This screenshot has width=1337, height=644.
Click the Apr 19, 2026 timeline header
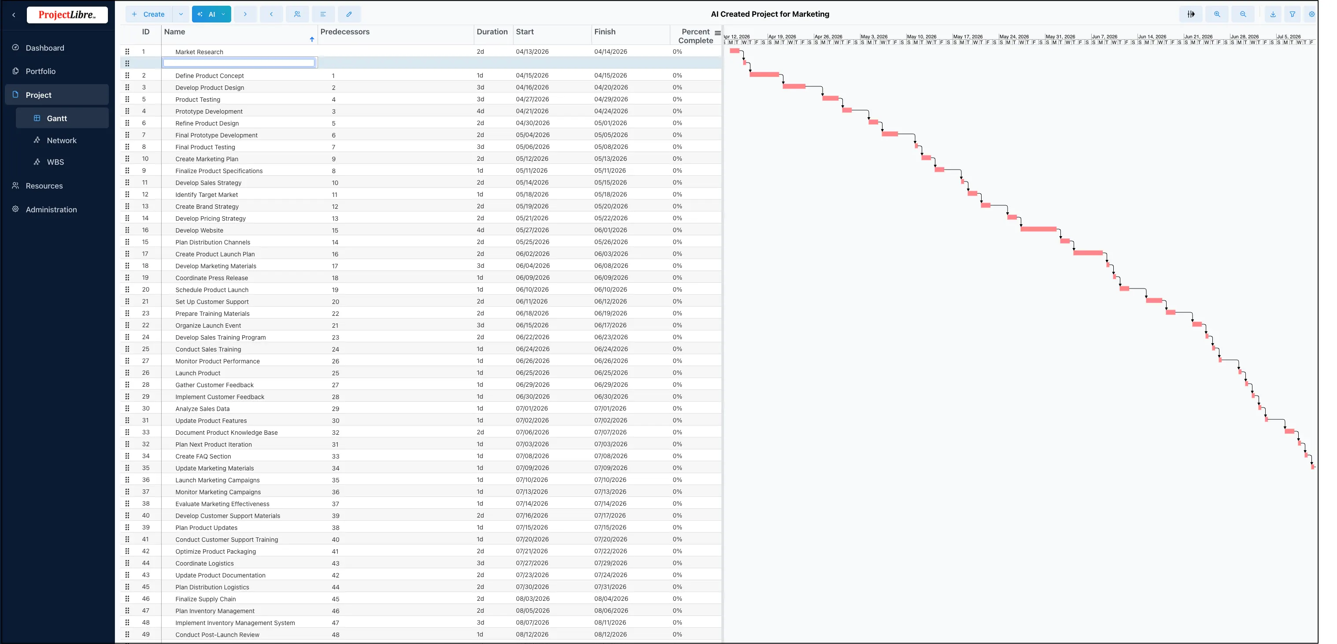point(782,37)
